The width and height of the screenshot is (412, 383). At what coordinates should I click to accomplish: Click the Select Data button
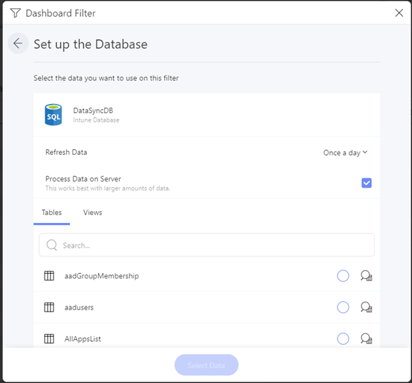(x=206, y=365)
